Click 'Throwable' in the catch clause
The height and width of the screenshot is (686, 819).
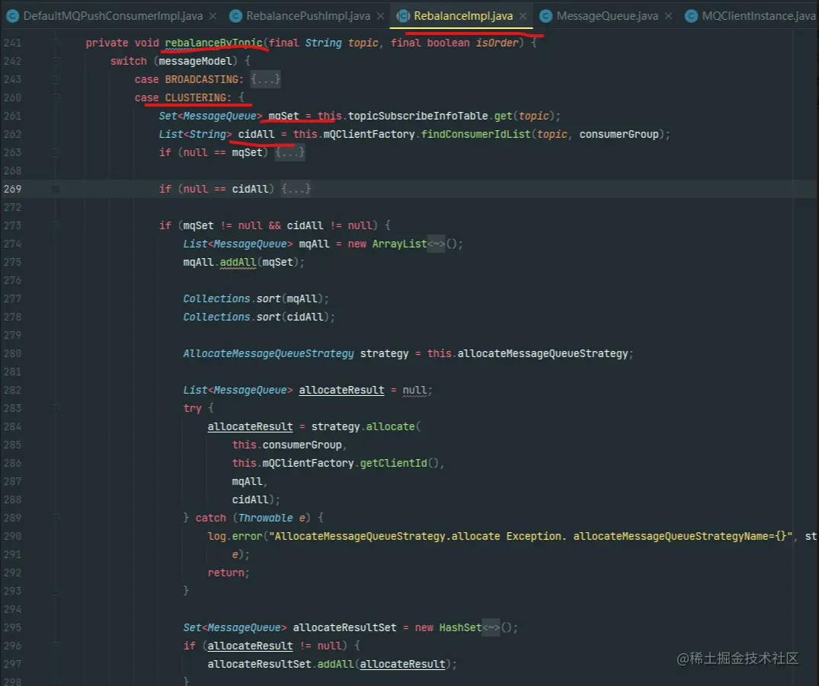click(x=265, y=518)
